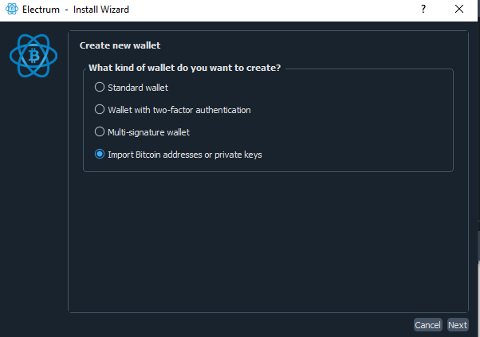Open help with the question mark button
The height and width of the screenshot is (337, 480).
423,9
